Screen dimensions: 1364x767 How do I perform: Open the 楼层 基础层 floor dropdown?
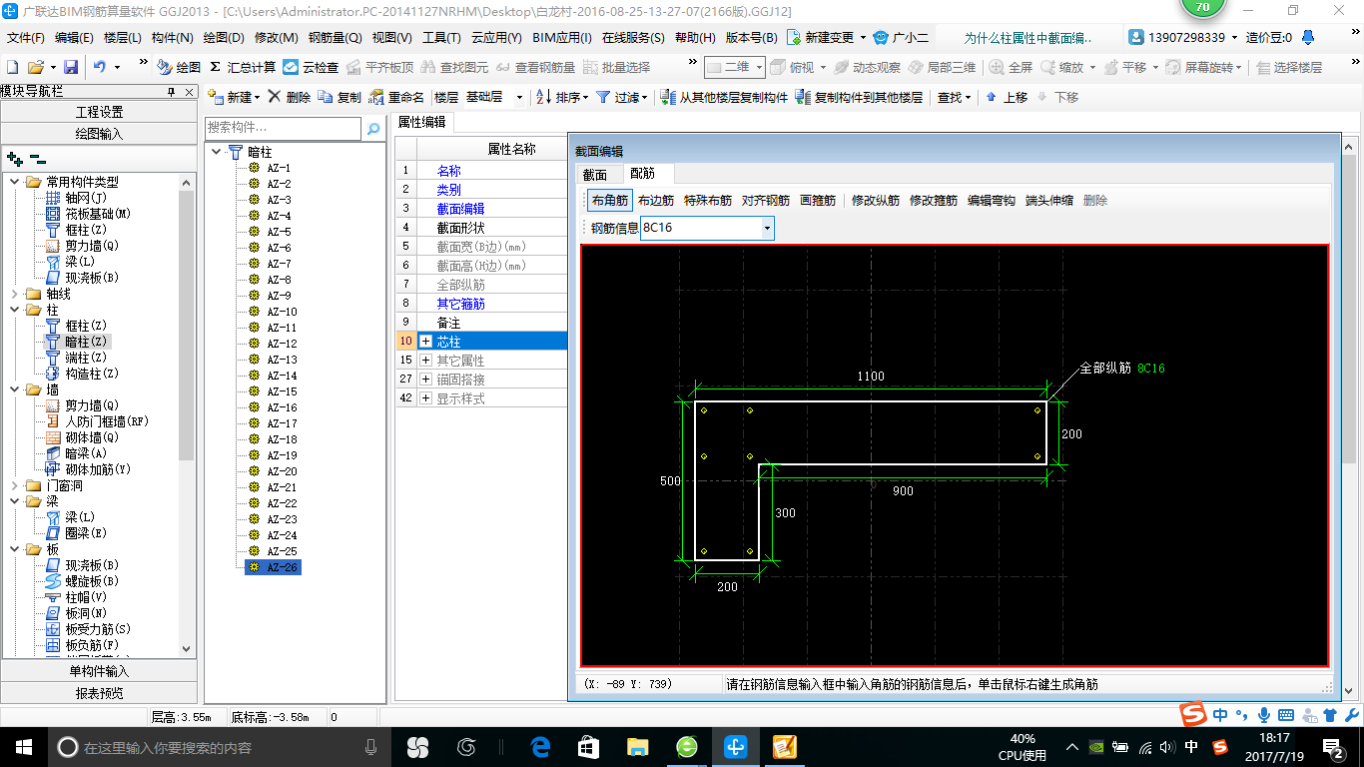[519, 97]
